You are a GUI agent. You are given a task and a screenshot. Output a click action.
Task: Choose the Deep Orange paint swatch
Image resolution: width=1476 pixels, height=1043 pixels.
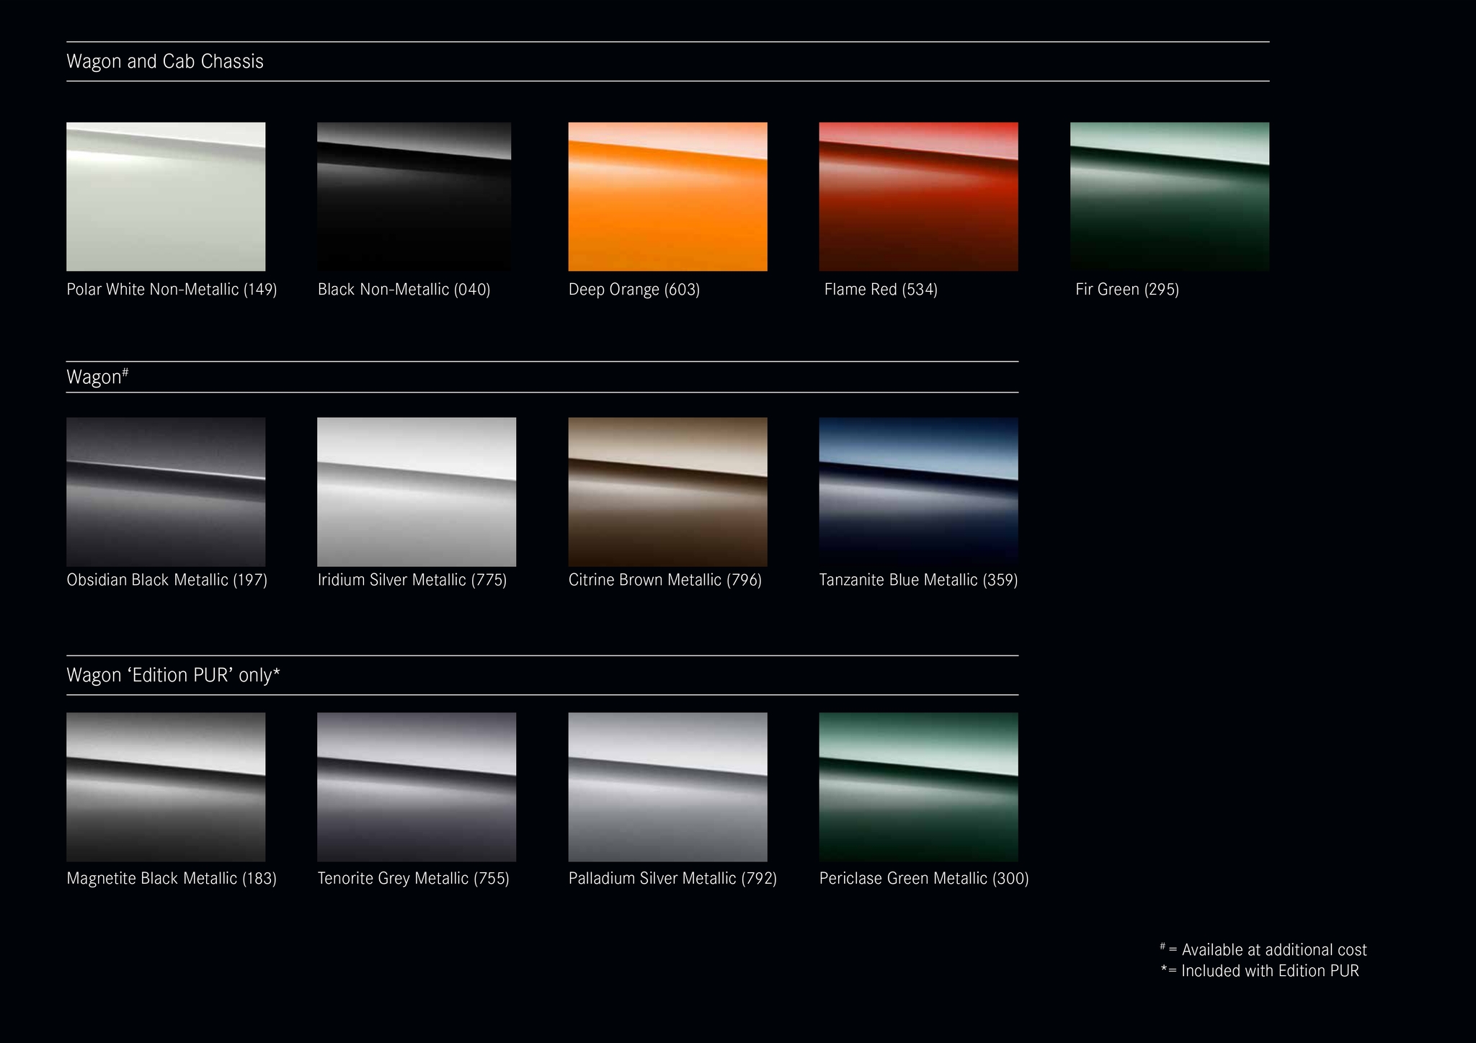[667, 197]
